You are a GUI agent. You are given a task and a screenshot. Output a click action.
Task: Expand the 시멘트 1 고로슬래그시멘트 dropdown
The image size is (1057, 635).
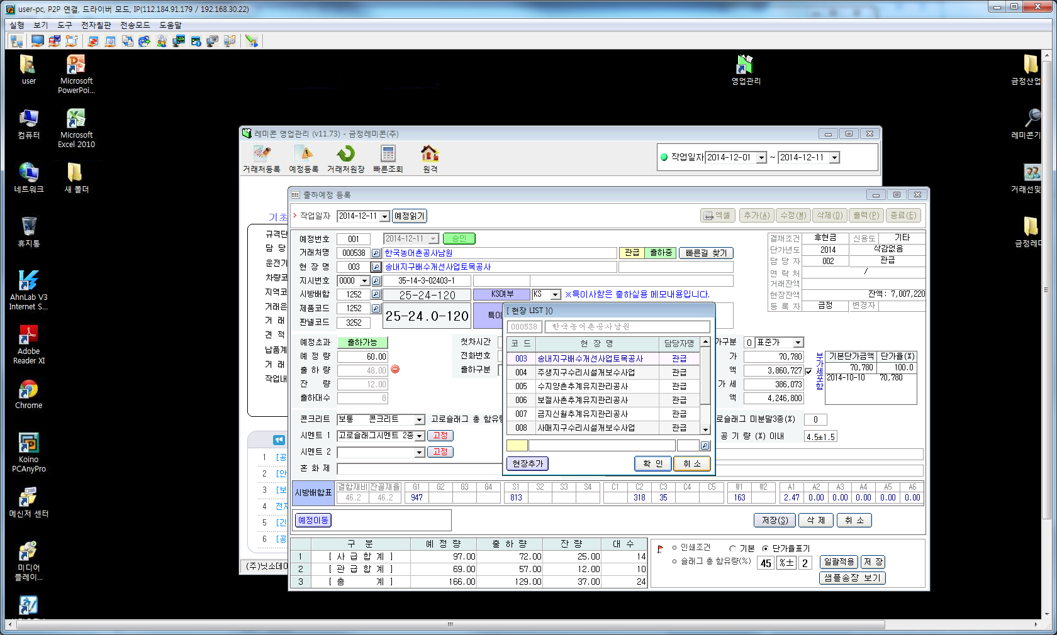coord(420,436)
